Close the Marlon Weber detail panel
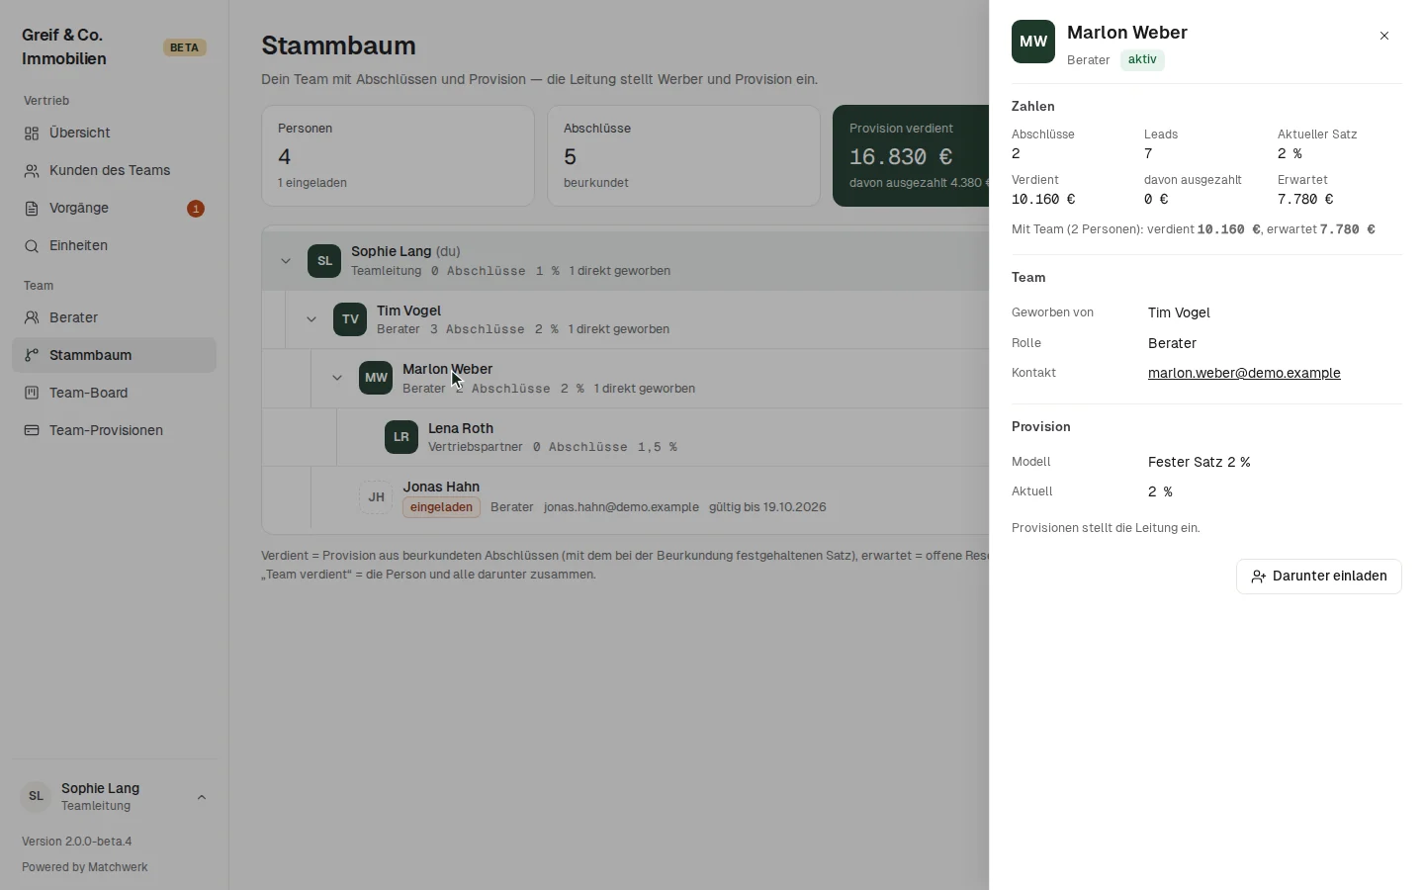 [x=1384, y=36]
